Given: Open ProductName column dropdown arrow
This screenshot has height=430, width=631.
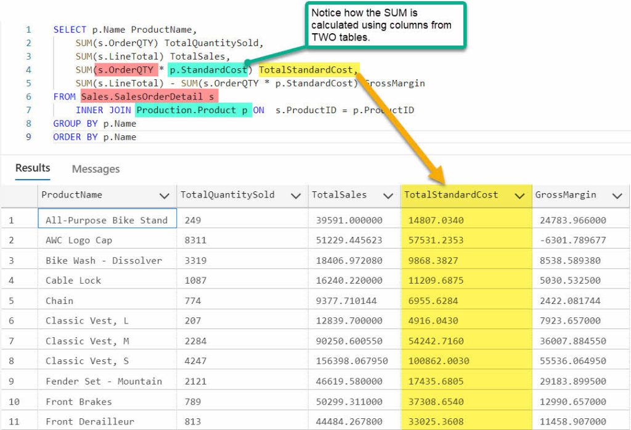Looking at the screenshot, I should pyautogui.click(x=164, y=196).
